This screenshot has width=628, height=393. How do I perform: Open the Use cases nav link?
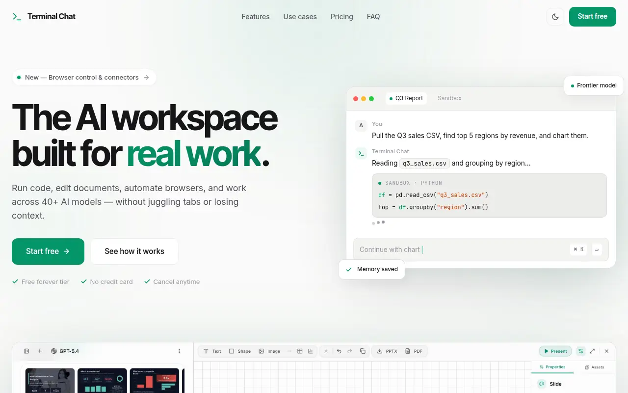click(300, 17)
